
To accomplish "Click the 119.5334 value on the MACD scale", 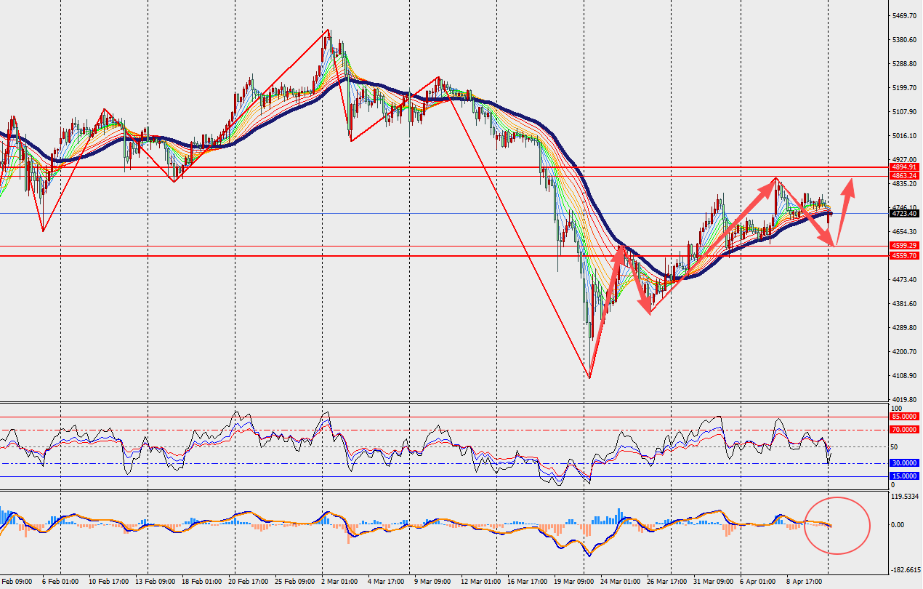I will 906,497.
